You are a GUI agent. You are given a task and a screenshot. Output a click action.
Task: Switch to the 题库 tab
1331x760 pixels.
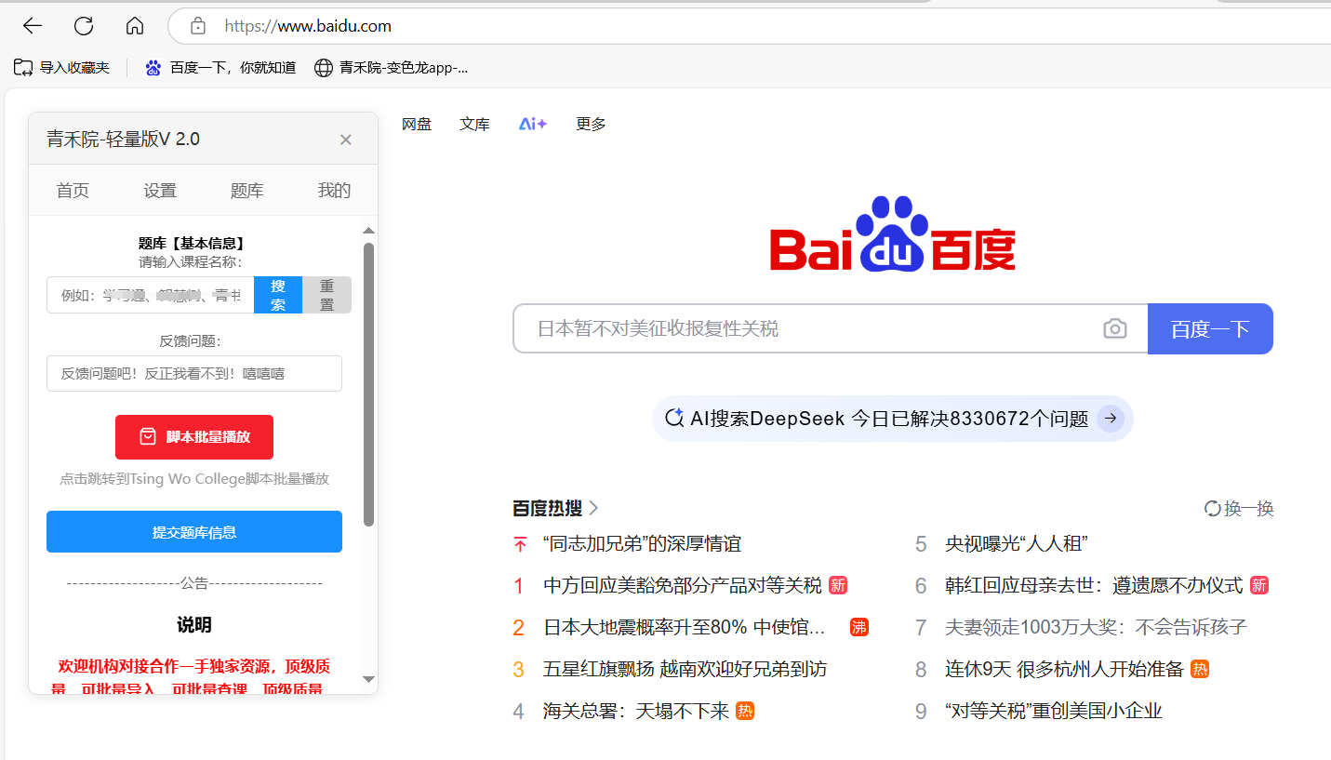[x=247, y=191]
